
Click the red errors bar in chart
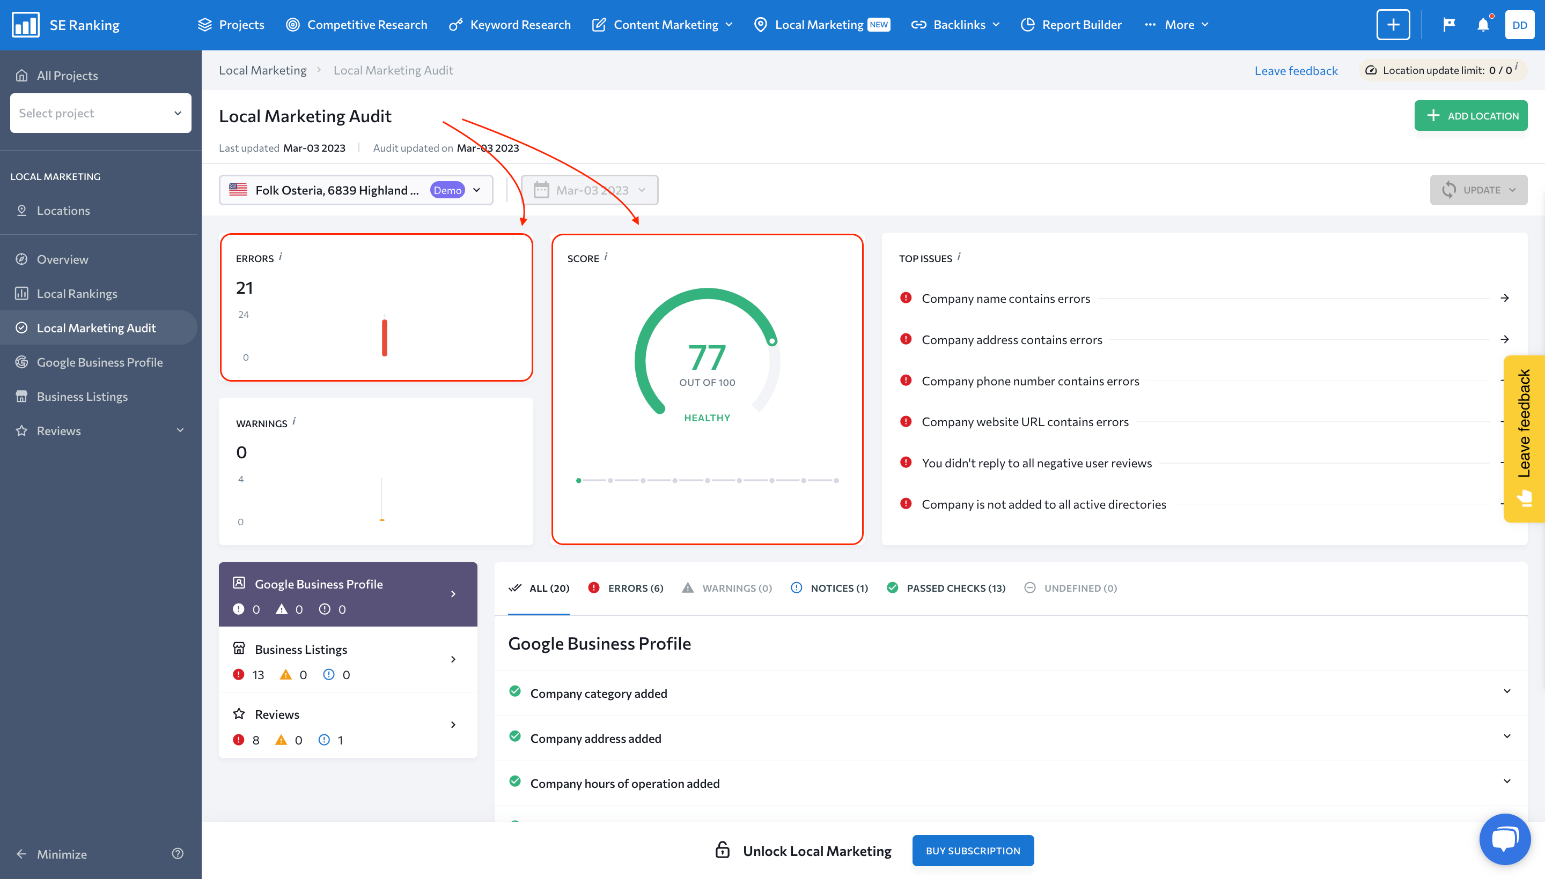pyautogui.click(x=384, y=337)
